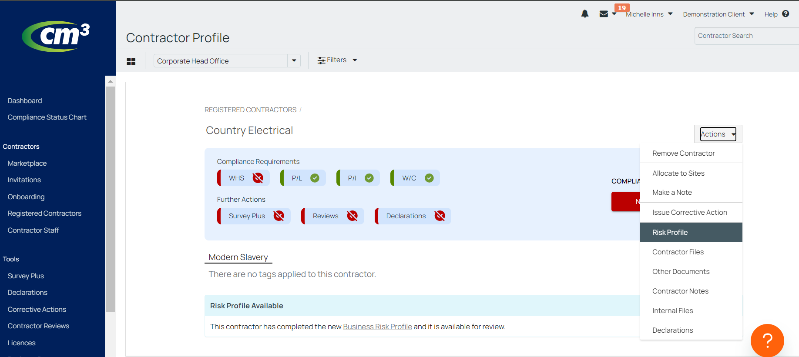This screenshot has width=799, height=357.
Task: Click the Filters sliders icon
Action: (x=321, y=60)
